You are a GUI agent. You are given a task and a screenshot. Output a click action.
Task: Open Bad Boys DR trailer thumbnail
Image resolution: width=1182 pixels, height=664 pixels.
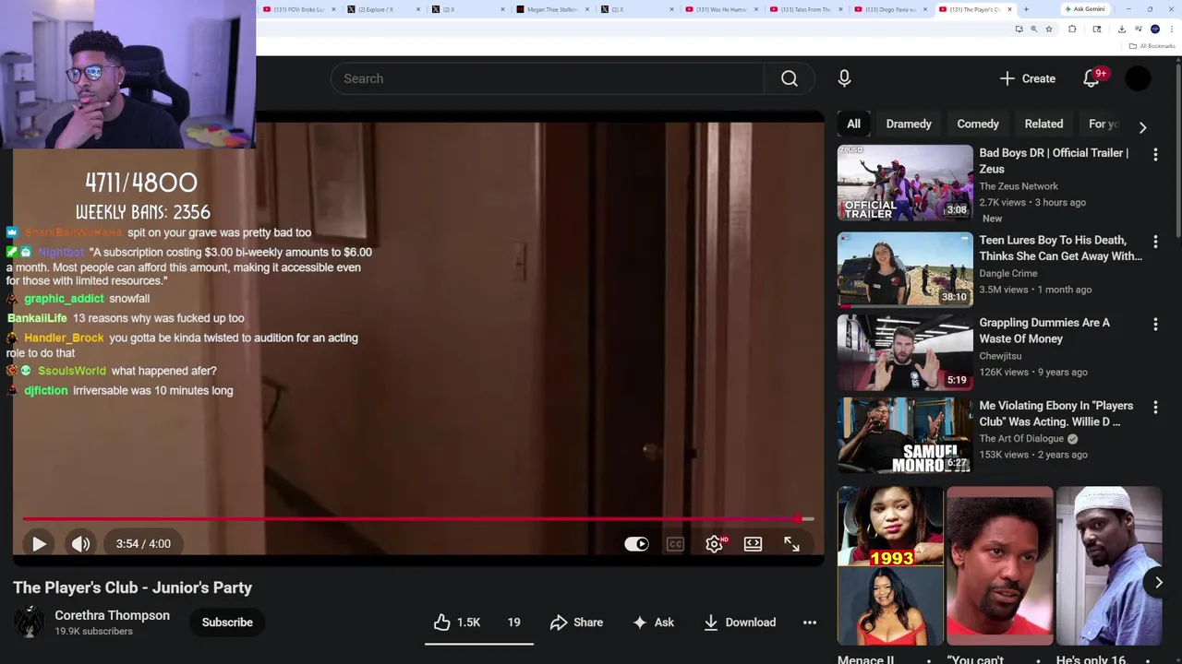coord(905,183)
